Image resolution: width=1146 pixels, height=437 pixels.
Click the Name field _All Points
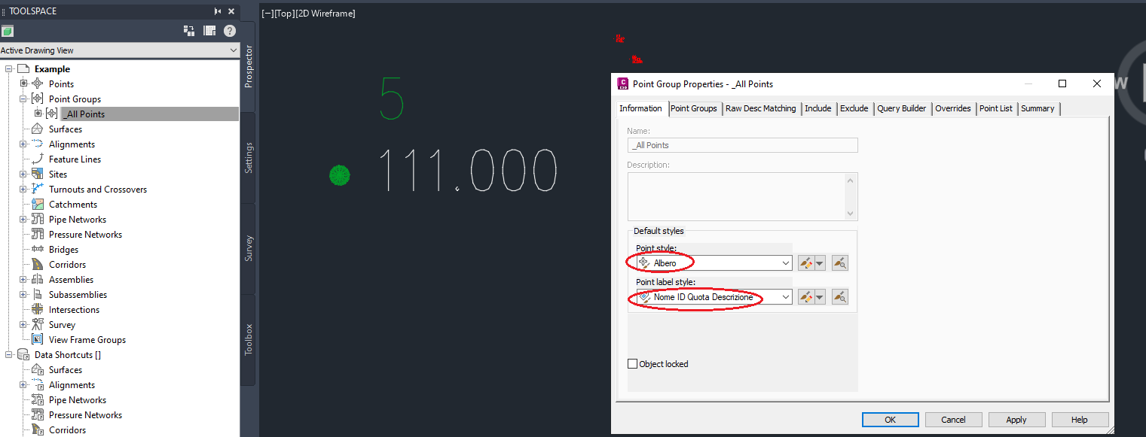(x=742, y=145)
